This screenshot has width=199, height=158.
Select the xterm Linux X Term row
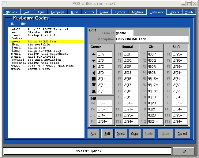tap(46, 69)
